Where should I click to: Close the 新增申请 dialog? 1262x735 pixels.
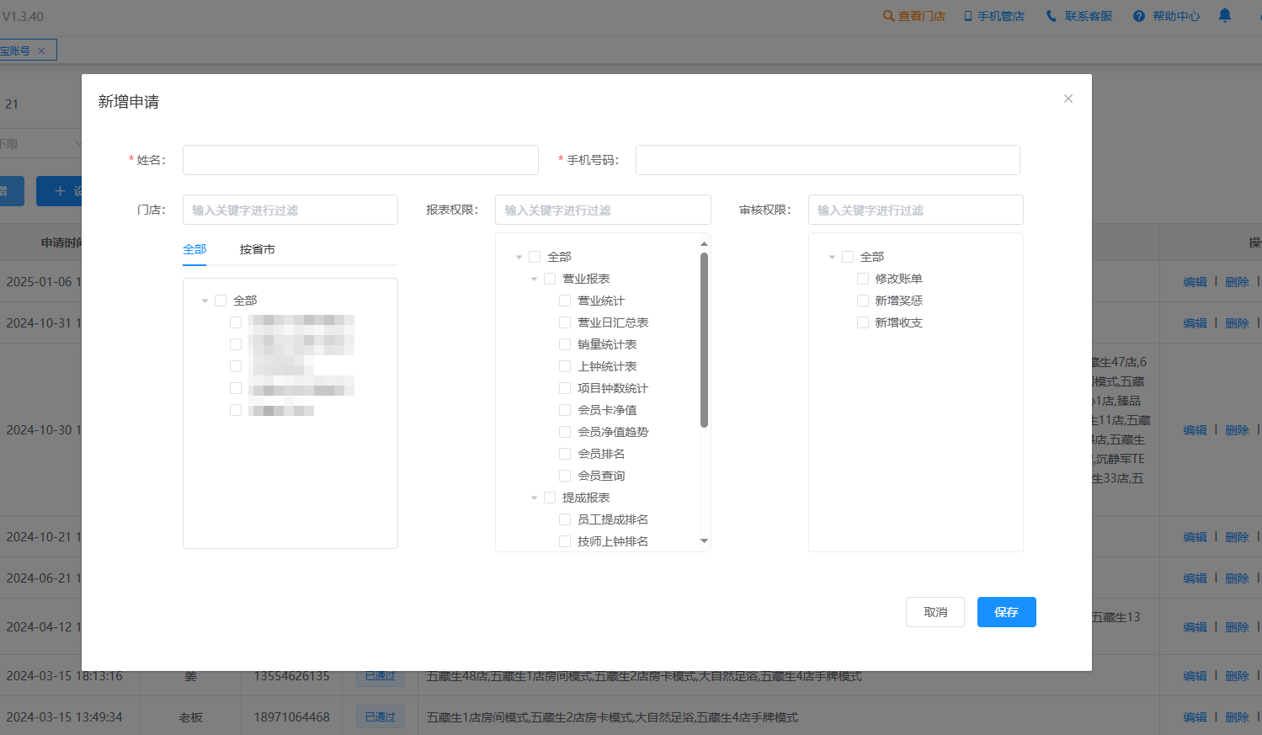click(1068, 99)
